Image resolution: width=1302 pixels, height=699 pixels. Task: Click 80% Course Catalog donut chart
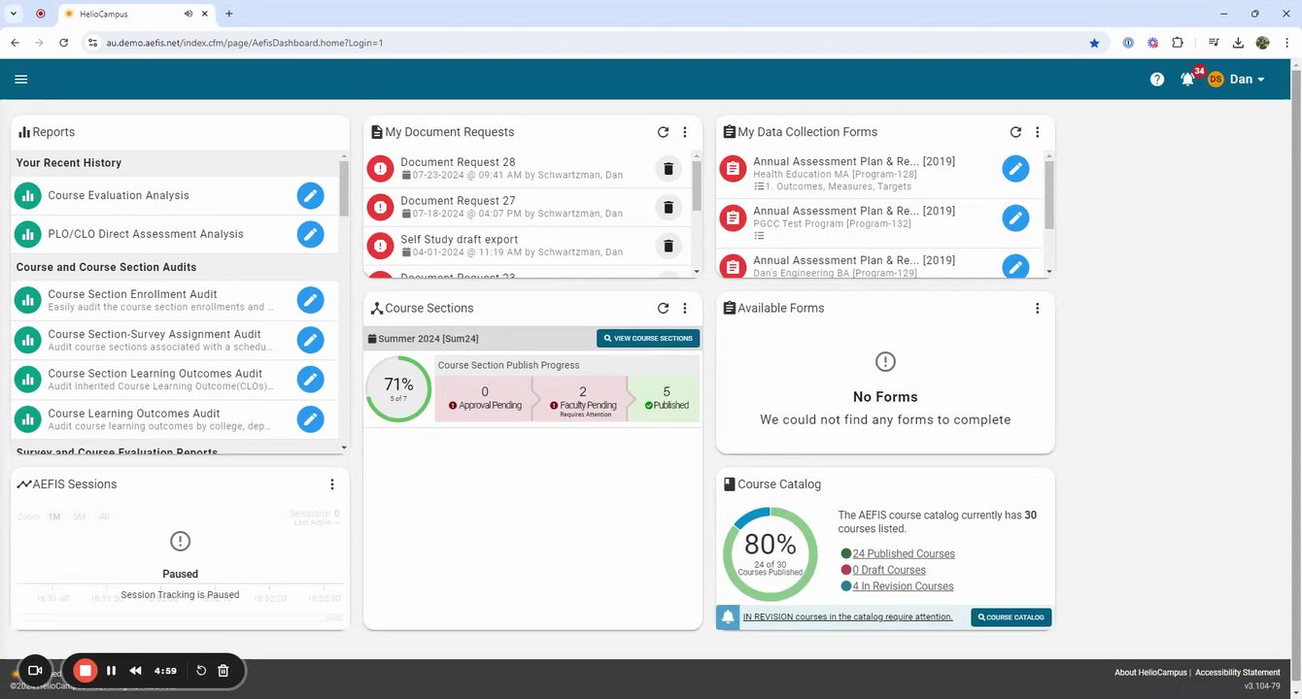click(771, 553)
